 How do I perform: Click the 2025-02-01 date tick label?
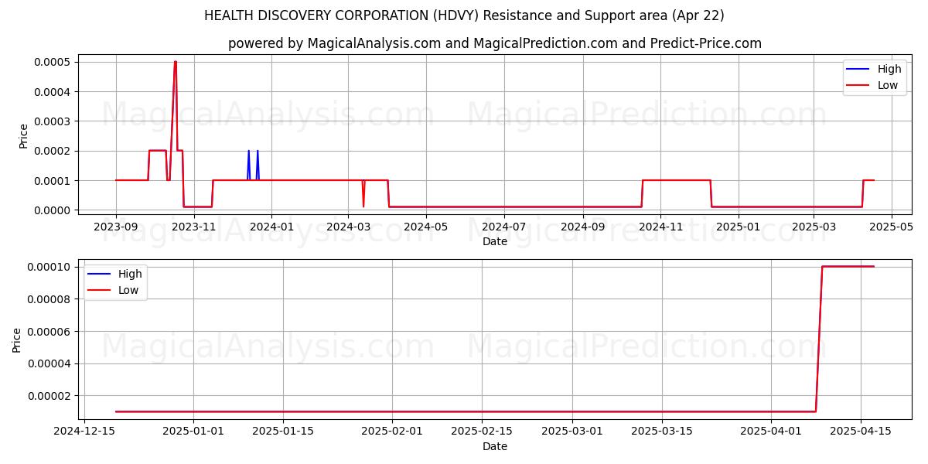click(392, 432)
